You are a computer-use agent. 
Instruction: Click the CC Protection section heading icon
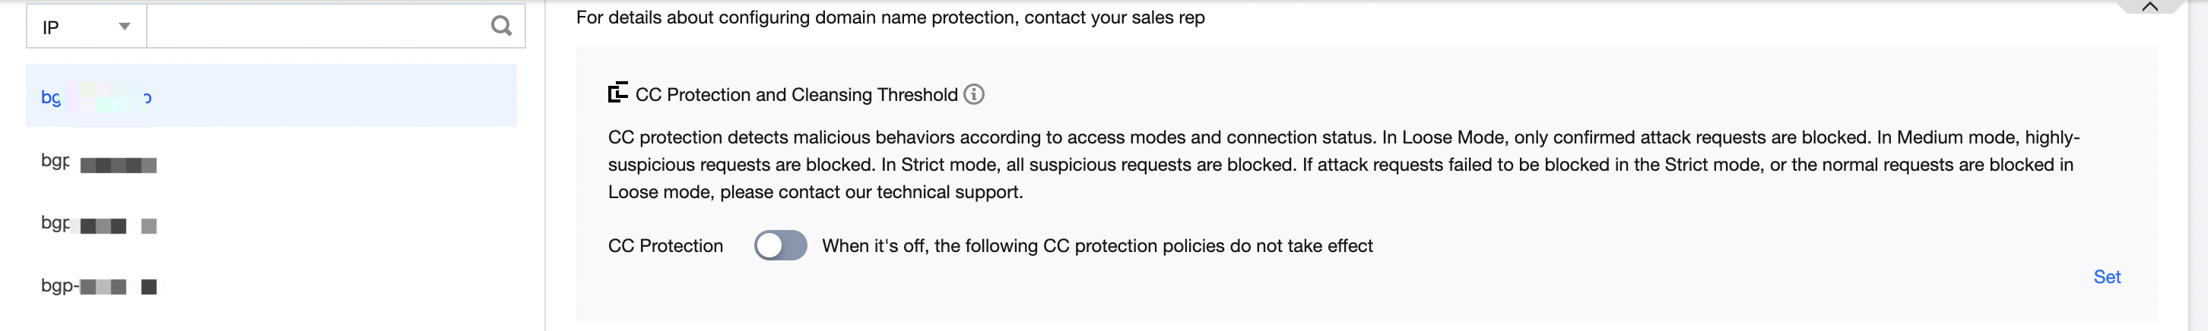pos(617,93)
